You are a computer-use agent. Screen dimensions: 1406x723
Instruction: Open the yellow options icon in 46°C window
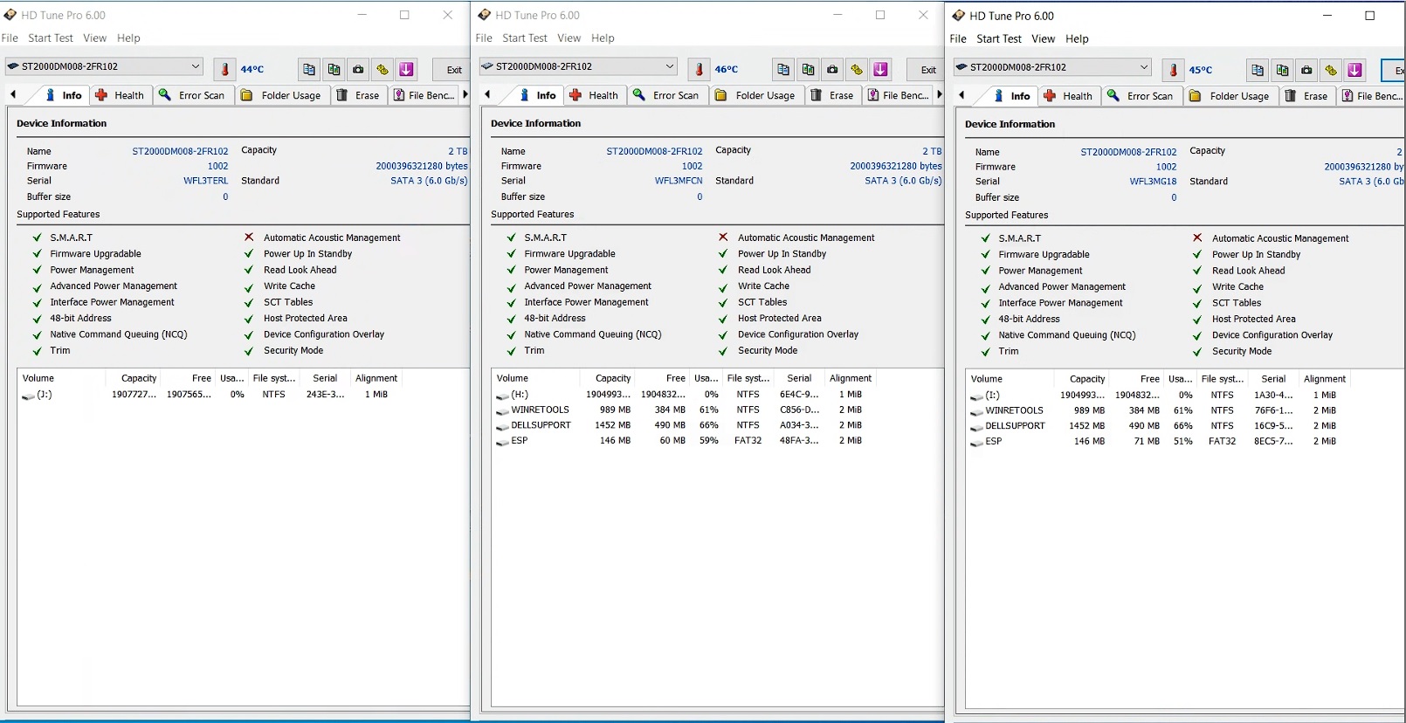(857, 69)
